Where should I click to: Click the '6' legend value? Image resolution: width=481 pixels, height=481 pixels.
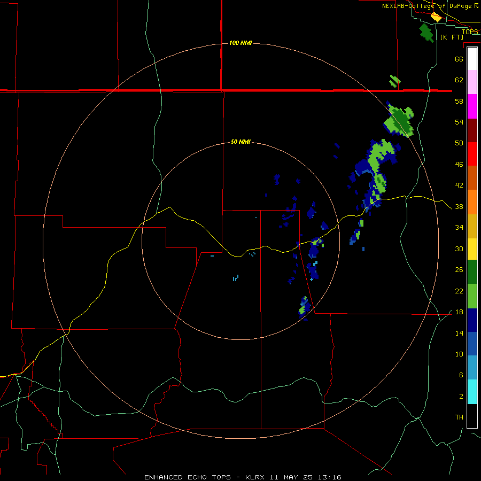[461, 375]
